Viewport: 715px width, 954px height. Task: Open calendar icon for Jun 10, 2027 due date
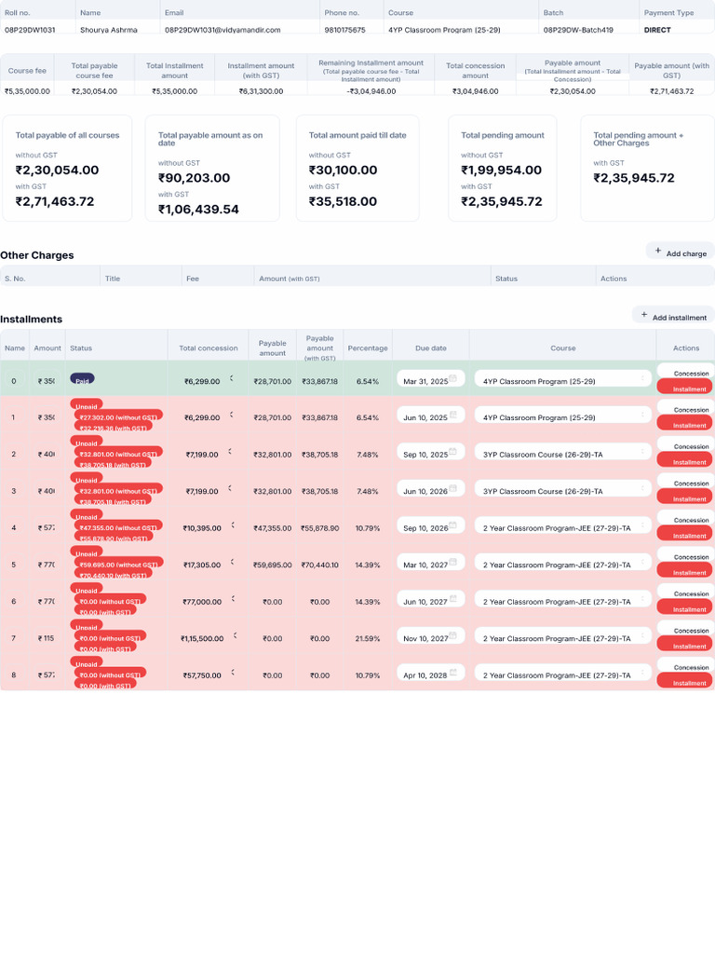(x=453, y=599)
